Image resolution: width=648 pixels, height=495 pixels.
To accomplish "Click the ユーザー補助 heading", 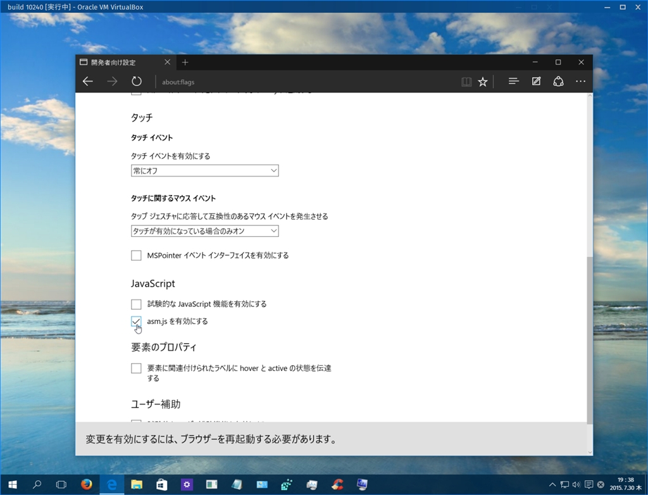I will click(x=156, y=404).
